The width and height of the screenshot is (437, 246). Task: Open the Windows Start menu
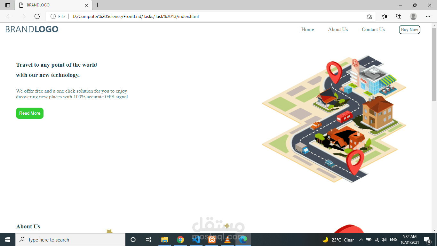[x=8, y=240]
